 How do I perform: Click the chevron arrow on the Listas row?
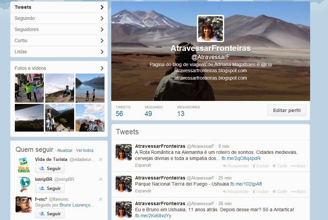(102, 52)
